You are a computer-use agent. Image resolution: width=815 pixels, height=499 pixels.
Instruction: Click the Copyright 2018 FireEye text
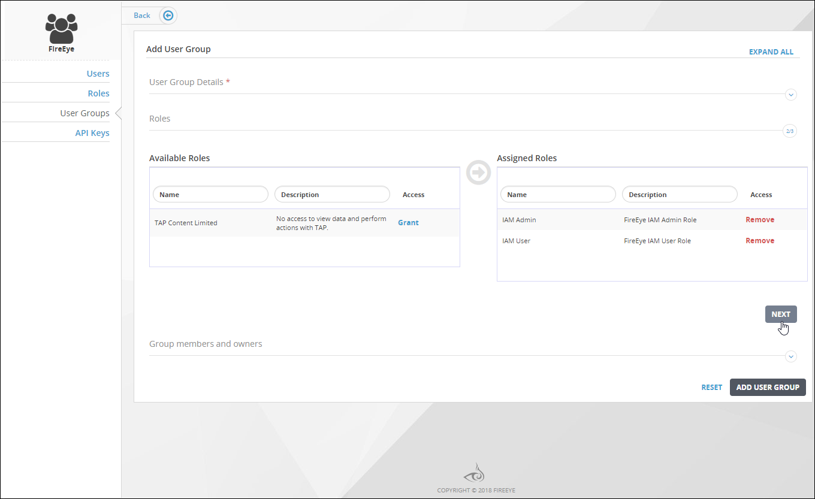click(x=476, y=490)
